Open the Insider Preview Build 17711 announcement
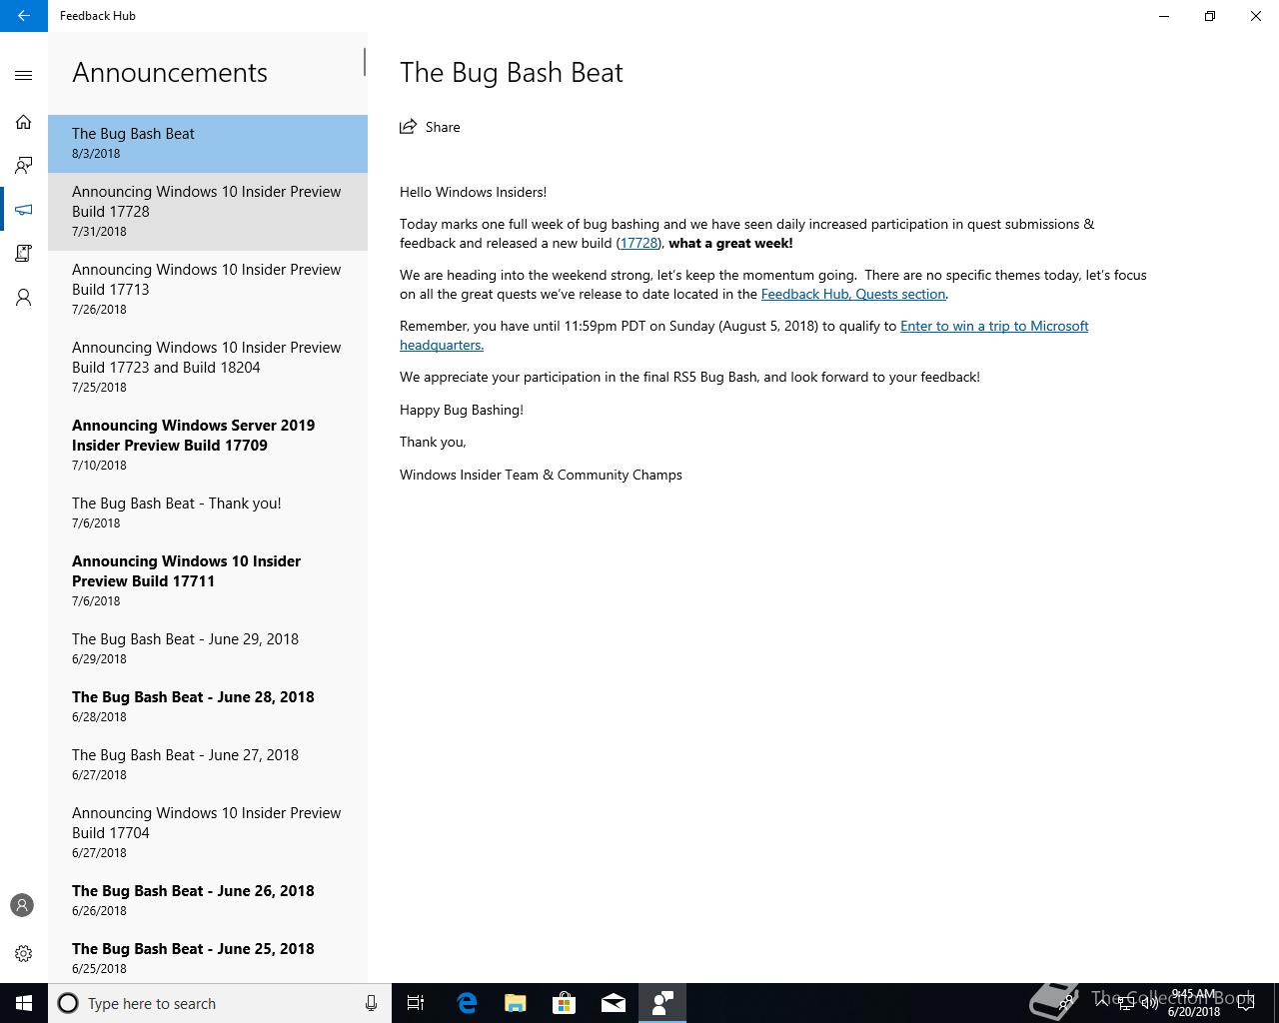The width and height of the screenshot is (1279, 1023). pos(208,580)
